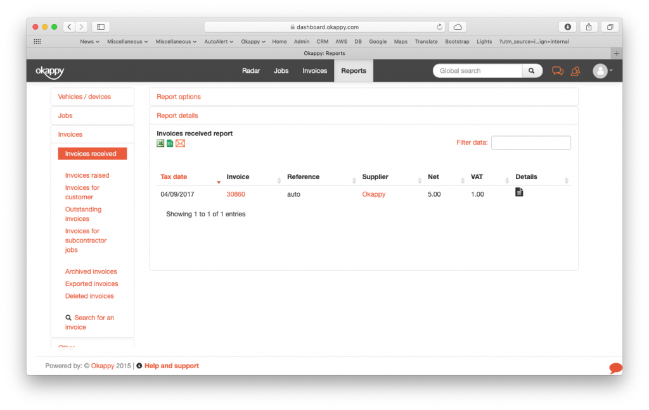Sort table by Net column
The width and height of the screenshot is (649, 410).
coord(446,177)
